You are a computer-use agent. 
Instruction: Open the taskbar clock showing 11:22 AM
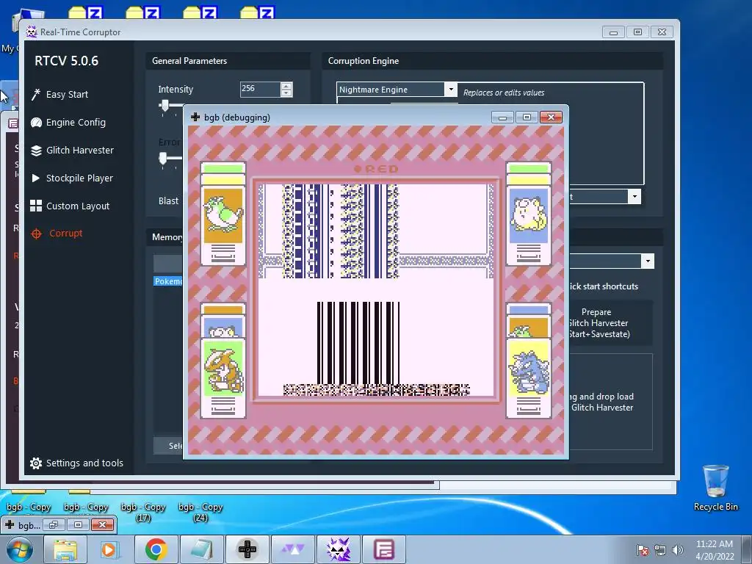click(715, 550)
